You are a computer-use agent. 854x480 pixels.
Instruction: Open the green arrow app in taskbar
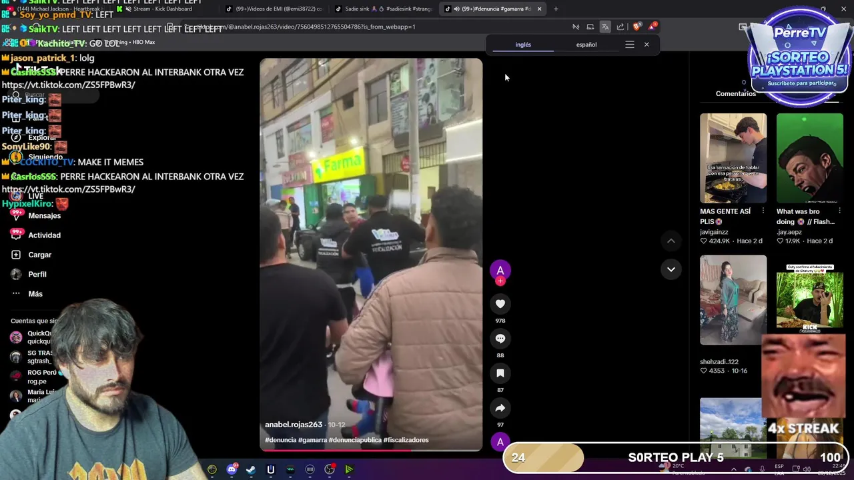click(x=349, y=469)
